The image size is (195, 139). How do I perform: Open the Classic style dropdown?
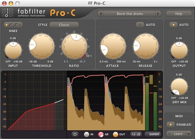[x=64, y=25]
